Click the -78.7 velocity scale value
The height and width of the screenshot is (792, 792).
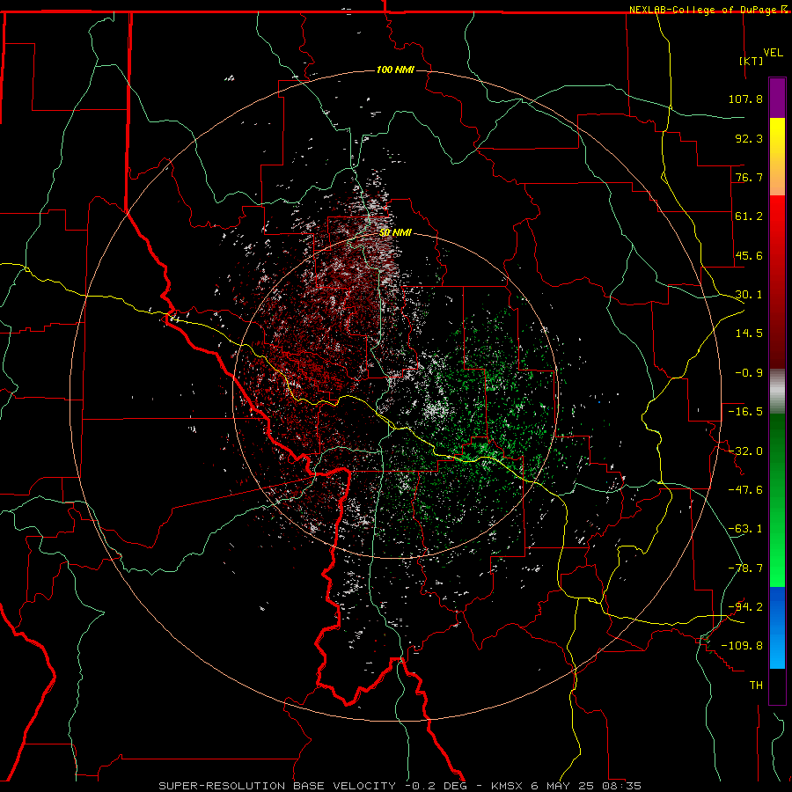745,568
